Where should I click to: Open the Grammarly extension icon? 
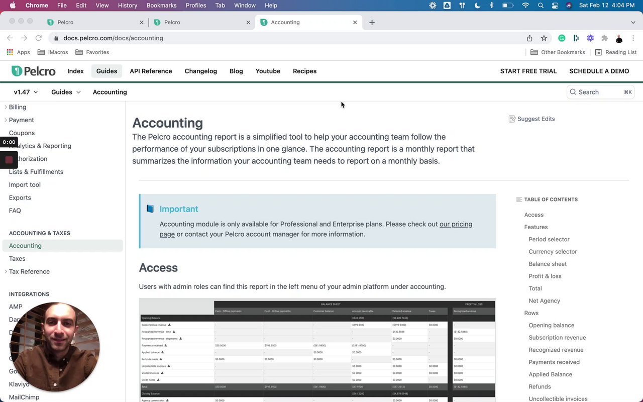562,38
